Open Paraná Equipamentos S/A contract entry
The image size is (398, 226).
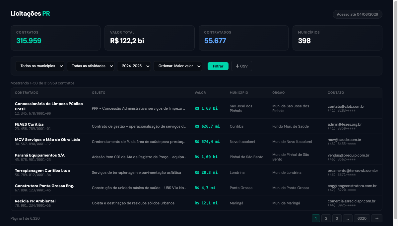pyautogui.click(x=40, y=155)
